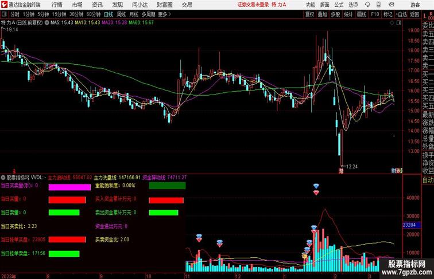The height and width of the screenshot is (279, 434).
Task: Click the 画线 drawing toolbar button
Action: click(x=362, y=14)
